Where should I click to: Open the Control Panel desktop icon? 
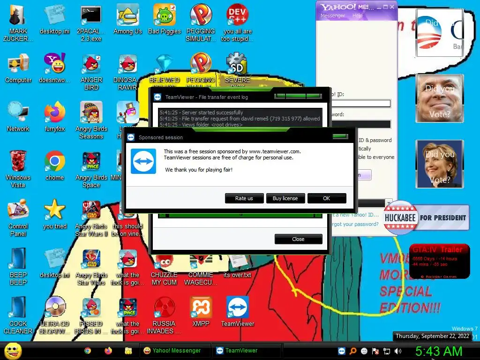(x=18, y=218)
